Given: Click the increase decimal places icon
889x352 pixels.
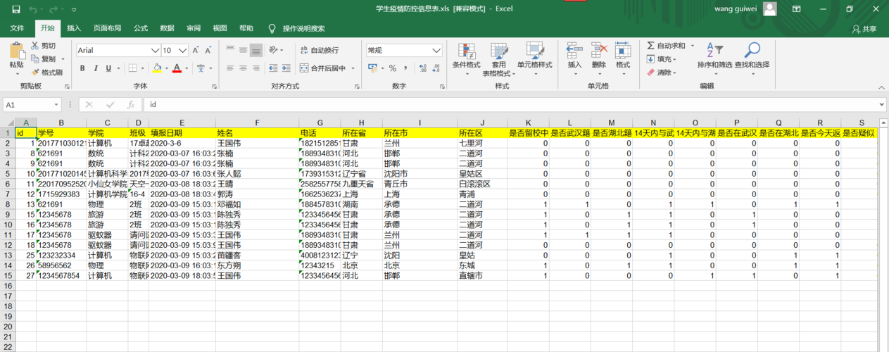Looking at the screenshot, I should point(423,68).
